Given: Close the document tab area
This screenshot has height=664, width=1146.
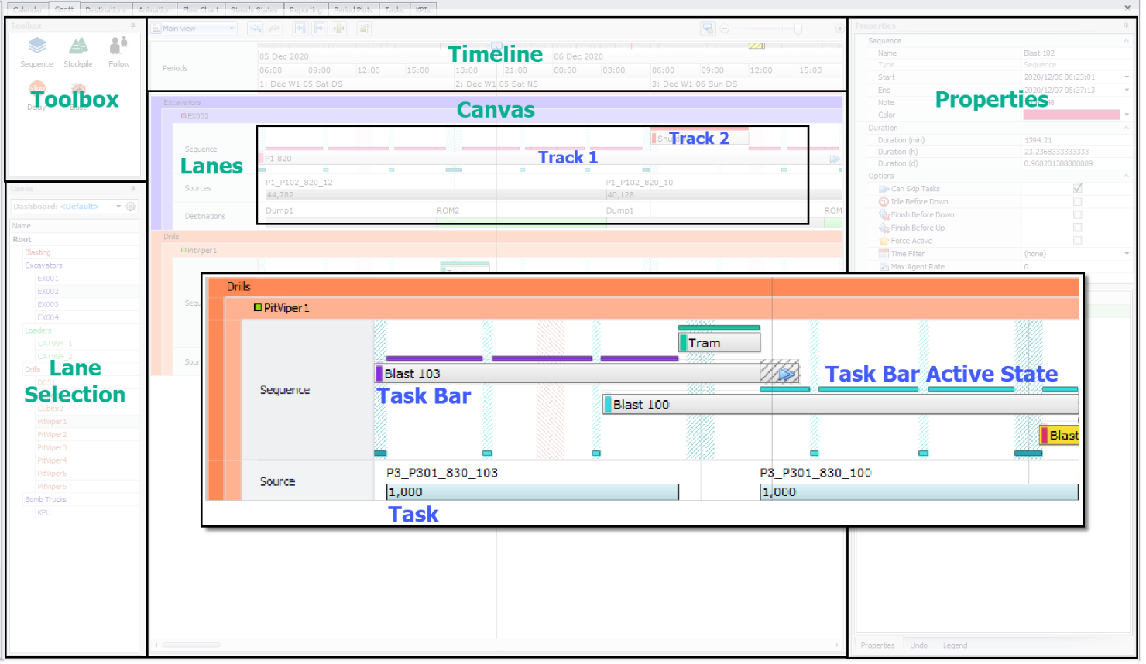Looking at the screenshot, I should [x=1127, y=8].
